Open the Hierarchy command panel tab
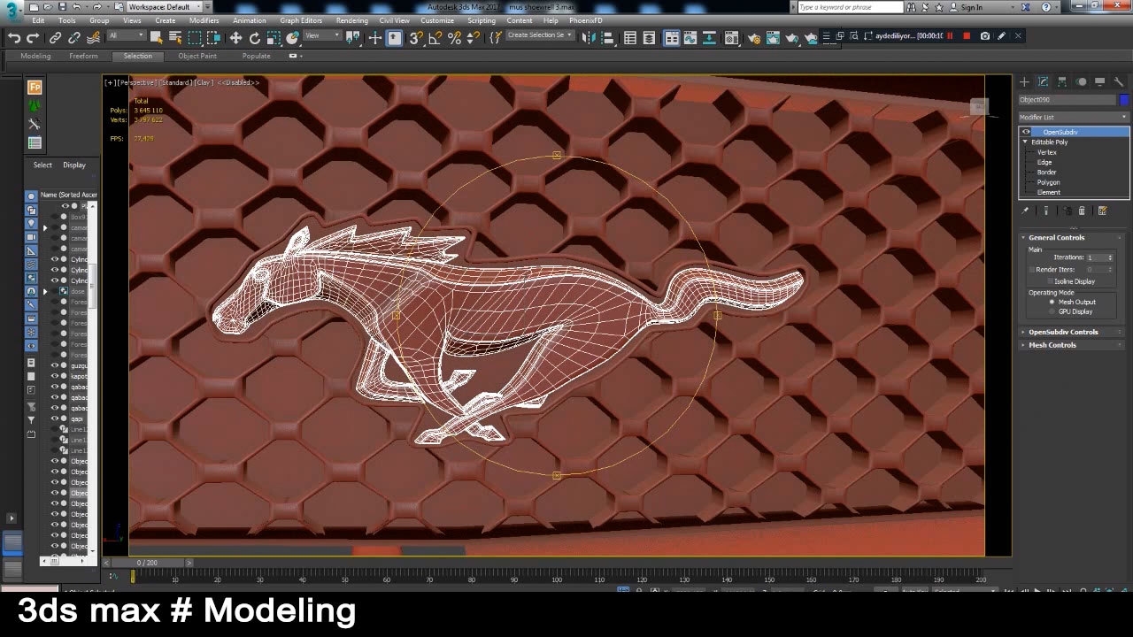 pos(1062,81)
